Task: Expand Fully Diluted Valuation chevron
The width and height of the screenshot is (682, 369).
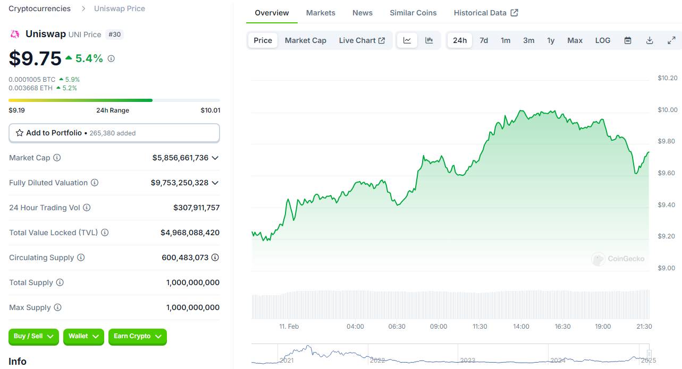Action: 215,183
